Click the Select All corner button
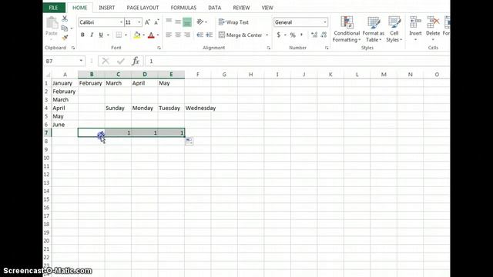 [x=48, y=75]
